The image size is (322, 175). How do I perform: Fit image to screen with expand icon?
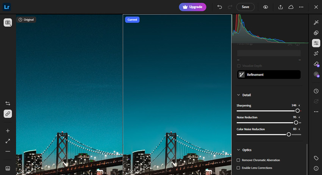[x=8, y=141]
